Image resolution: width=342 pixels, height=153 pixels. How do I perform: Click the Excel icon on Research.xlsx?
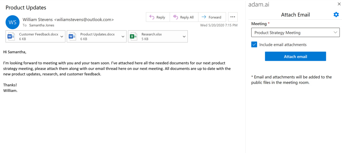coord(133,36)
